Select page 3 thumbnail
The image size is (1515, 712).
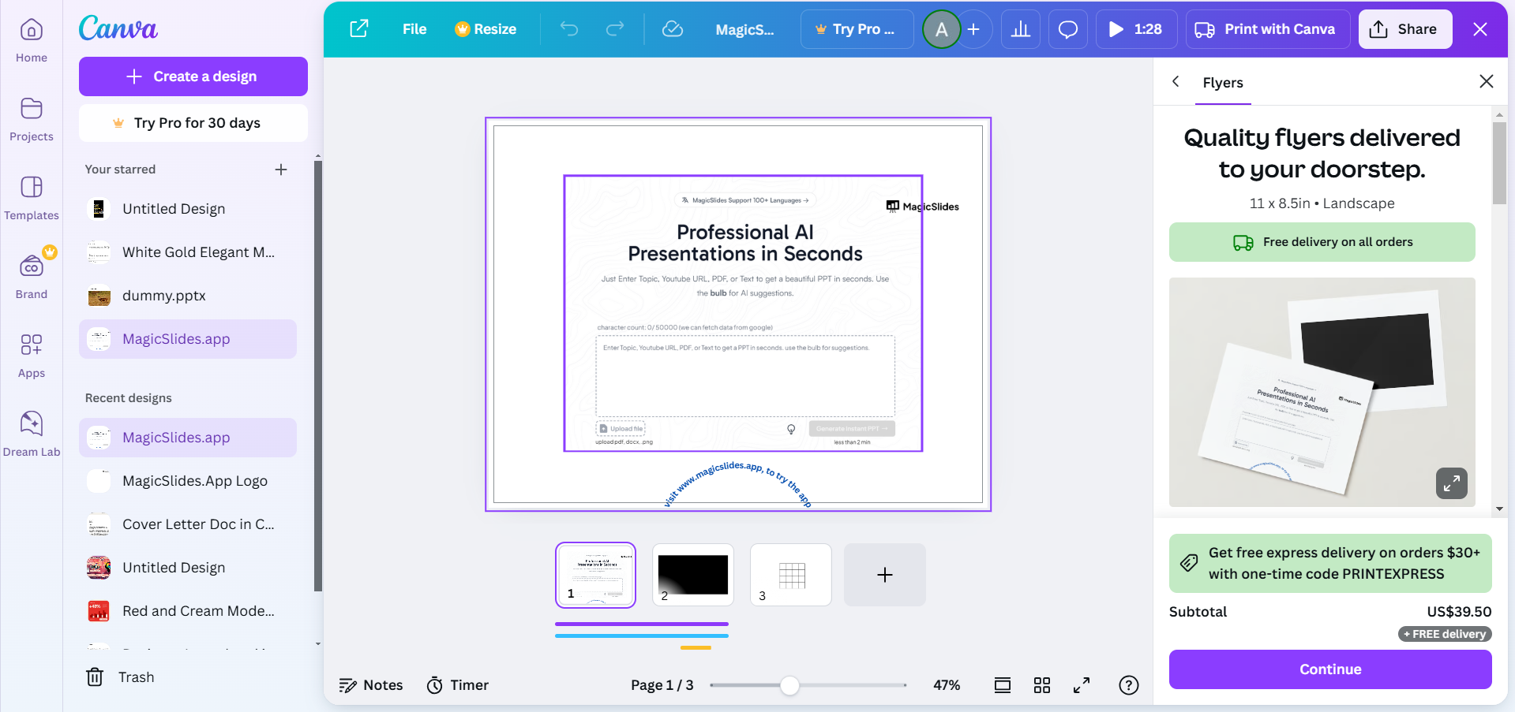point(791,575)
